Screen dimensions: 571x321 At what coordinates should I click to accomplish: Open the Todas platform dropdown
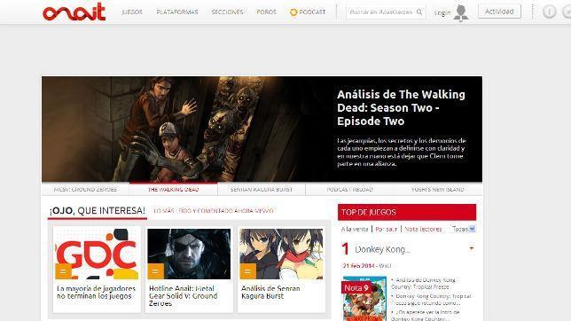[463, 229]
